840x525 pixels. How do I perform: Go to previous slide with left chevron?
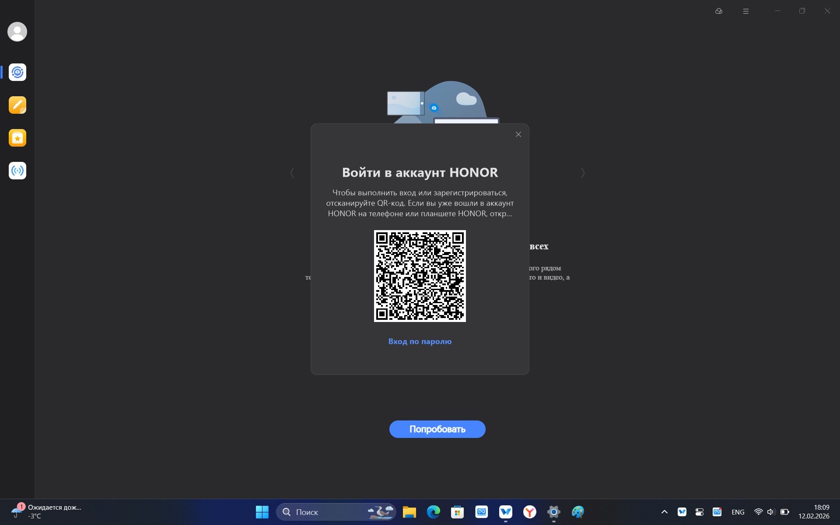pyautogui.click(x=292, y=173)
